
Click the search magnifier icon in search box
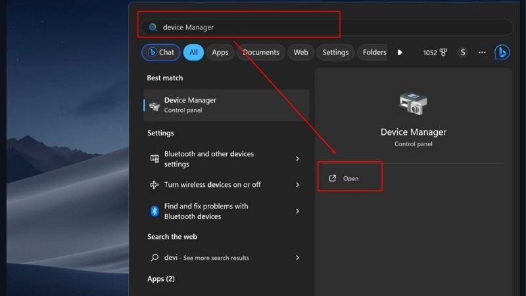pos(153,27)
